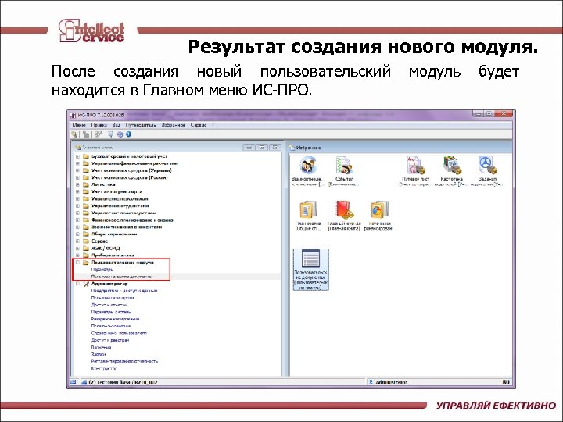Open the Картотека водителей icon in favorites
The width and height of the screenshot is (563, 422).
(452, 166)
